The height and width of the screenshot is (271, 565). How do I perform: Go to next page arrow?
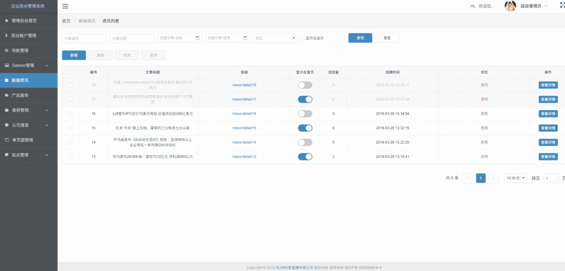[493, 178]
